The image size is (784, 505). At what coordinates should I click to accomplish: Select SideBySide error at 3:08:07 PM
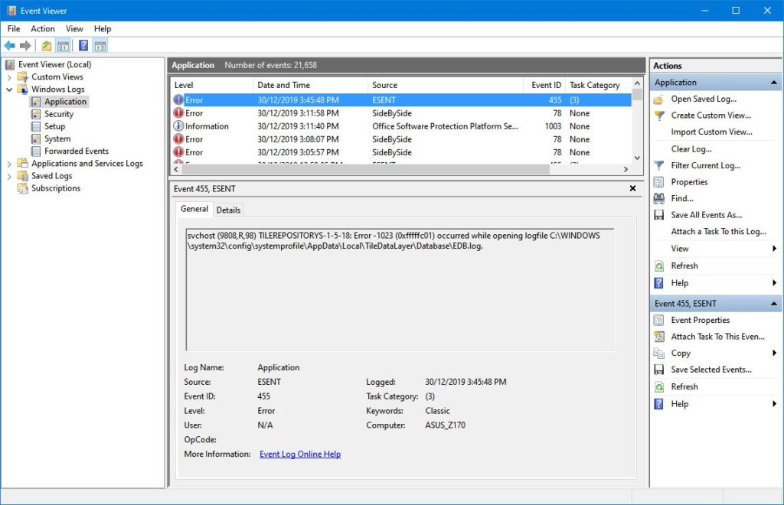pyautogui.click(x=401, y=139)
